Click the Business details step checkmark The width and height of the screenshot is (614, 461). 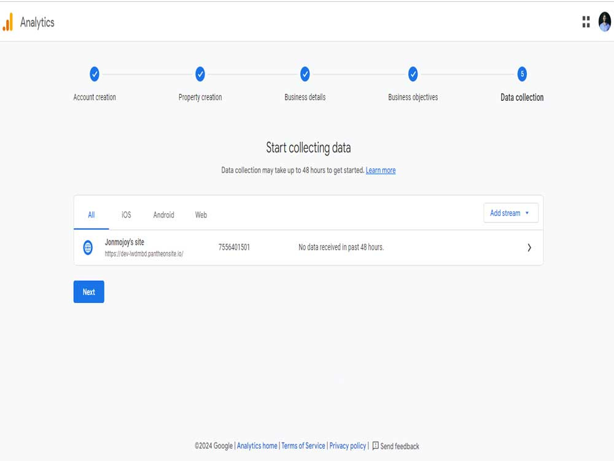pyautogui.click(x=305, y=74)
